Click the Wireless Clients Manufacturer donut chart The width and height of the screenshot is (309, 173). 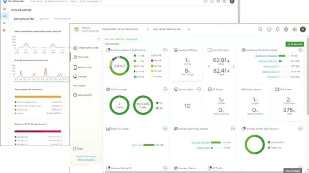tap(255, 145)
